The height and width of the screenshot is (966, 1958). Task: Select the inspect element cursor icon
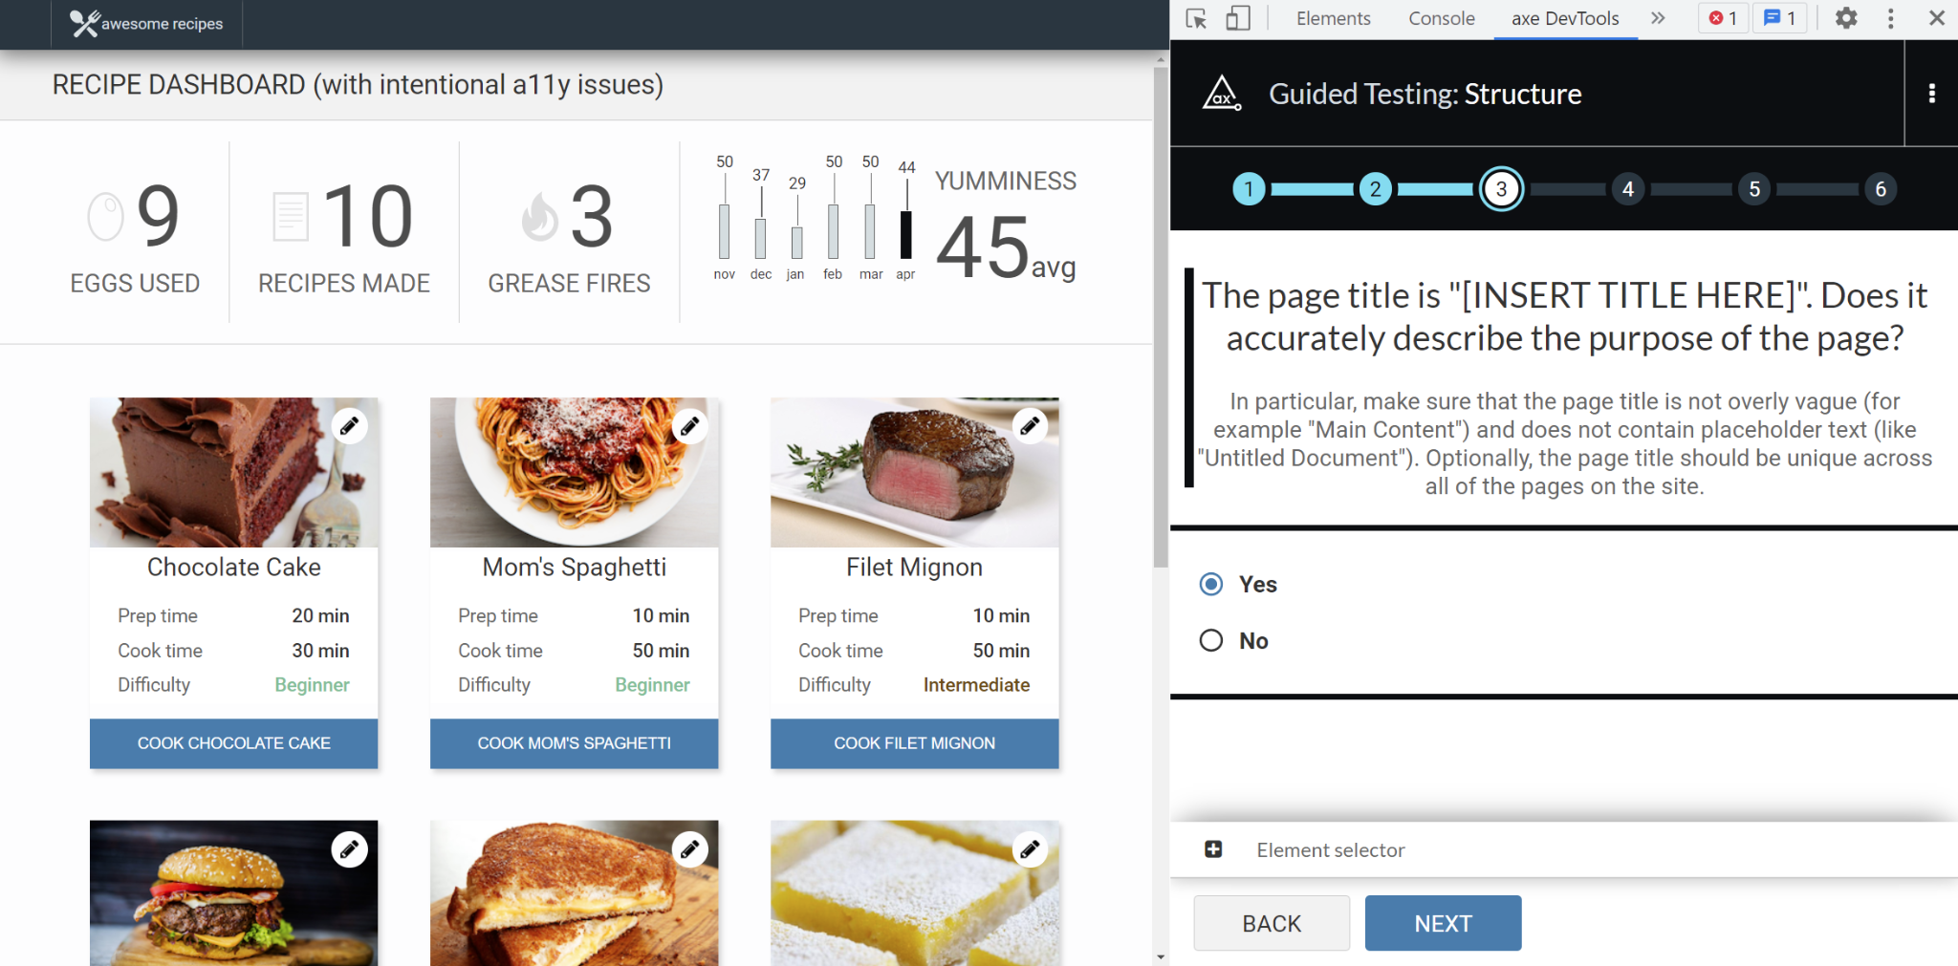(1194, 18)
